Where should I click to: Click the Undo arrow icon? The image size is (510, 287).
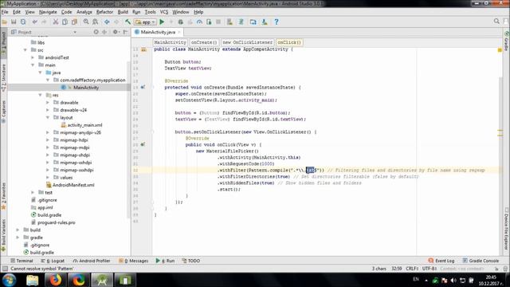[x=35, y=22]
